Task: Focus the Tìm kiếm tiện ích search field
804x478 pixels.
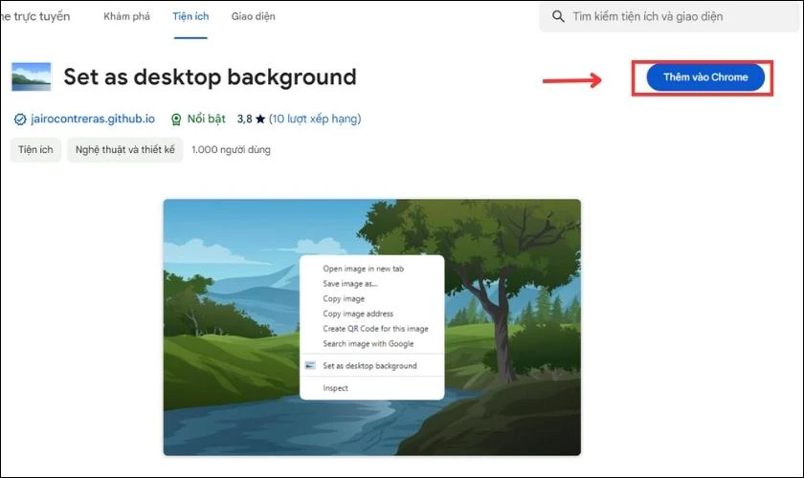Action: 669,16
